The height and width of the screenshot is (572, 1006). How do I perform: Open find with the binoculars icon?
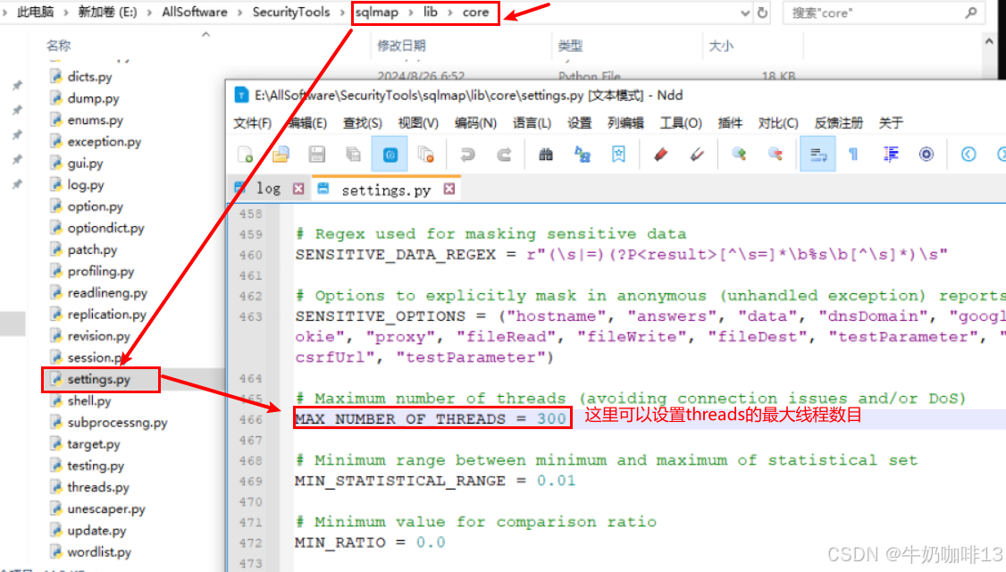546,155
